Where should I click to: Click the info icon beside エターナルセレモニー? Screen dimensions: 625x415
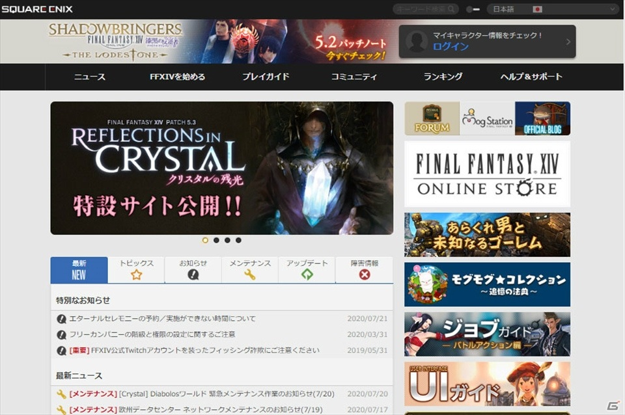(x=61, y=319)
